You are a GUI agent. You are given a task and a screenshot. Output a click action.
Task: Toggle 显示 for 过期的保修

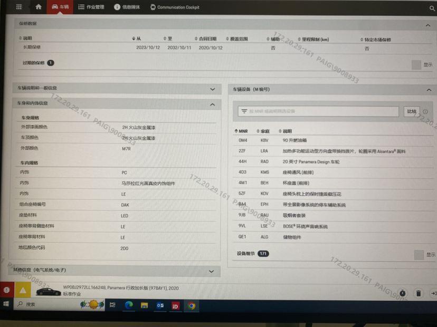pyautogui.click(x=416, y=65)
